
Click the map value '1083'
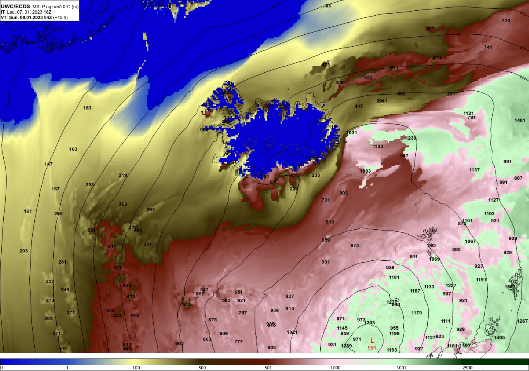(365, 171)
